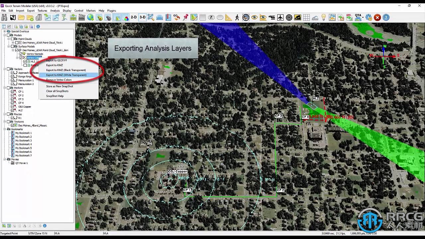Choose Export to GEOTIFF
The height and width of the screenshot is (239, 425).
(x=68, y=60)
